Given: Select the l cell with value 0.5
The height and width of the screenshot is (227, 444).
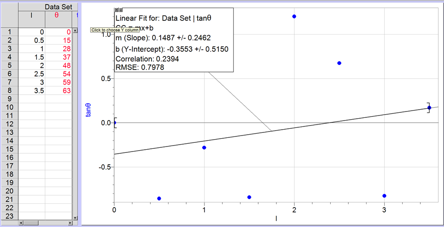Looking at the screenshot, I should tap(32, 40).
